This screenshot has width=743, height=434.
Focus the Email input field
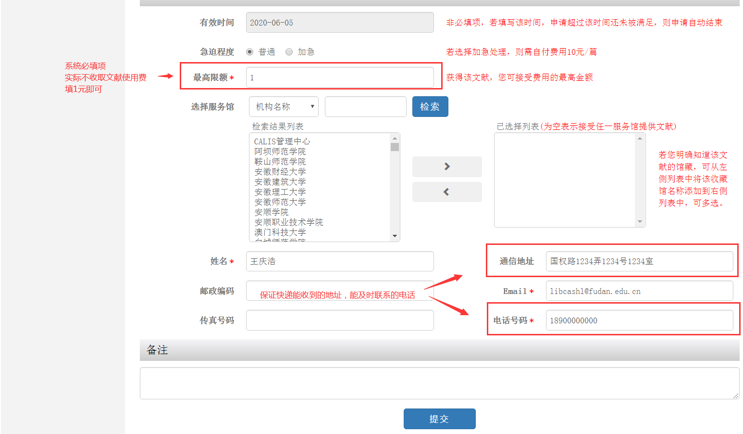pos(639,291)
